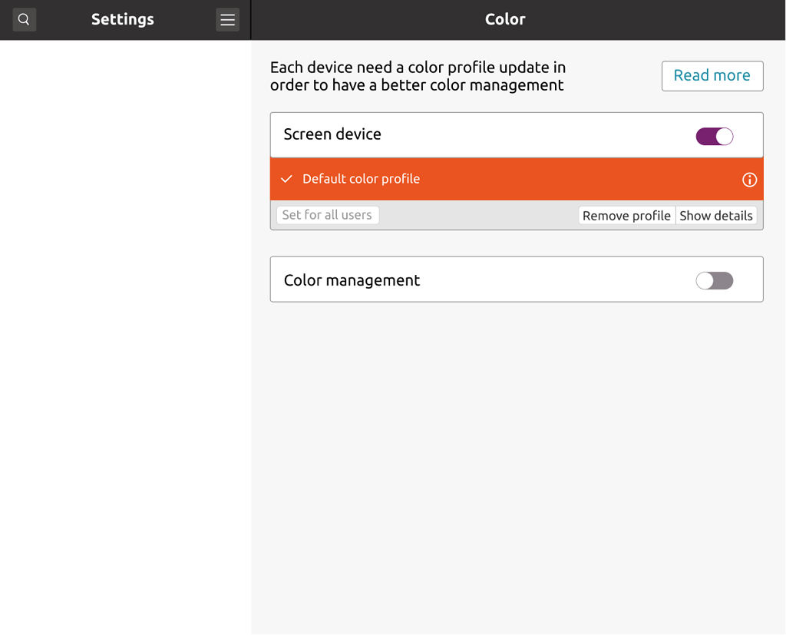Screen dimensions: 786x635
Task: Click the Settings sidebar header
Action: tap(122, 18)
